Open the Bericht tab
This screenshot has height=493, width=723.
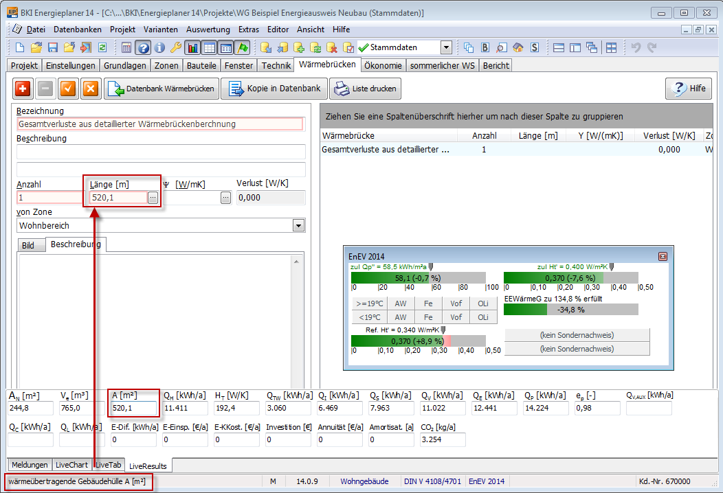(x=496, y=65)
